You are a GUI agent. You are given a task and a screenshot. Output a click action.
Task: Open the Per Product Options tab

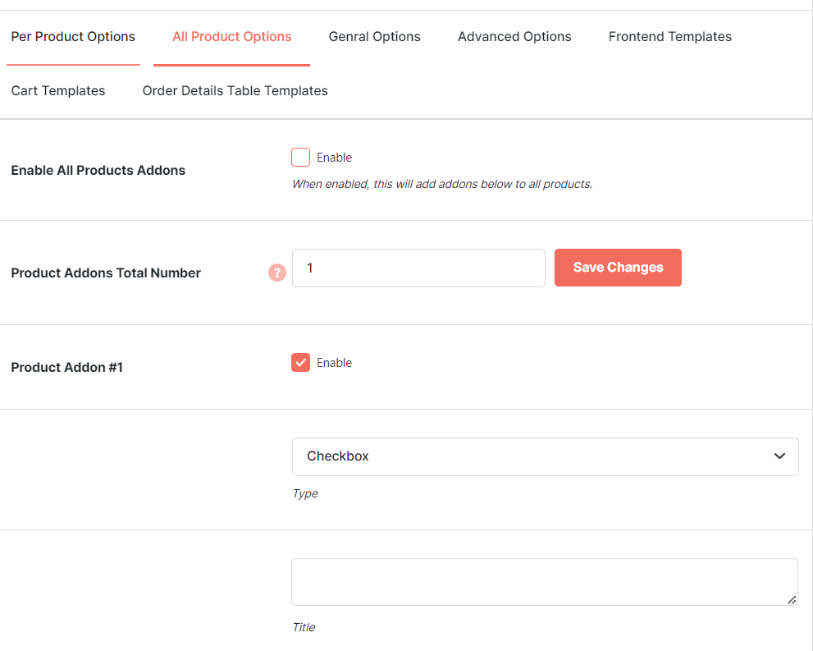click(73, 37)
